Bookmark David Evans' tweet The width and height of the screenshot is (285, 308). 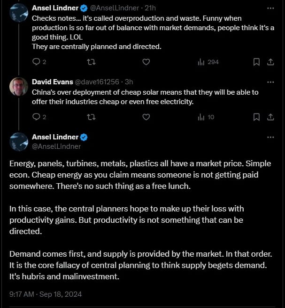coord(256,117)
